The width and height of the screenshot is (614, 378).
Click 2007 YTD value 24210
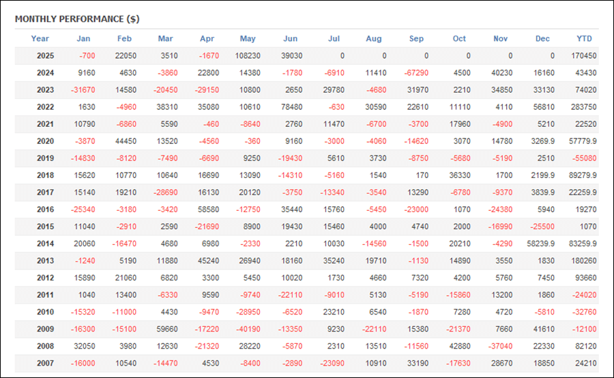click(x=586, y=363)
